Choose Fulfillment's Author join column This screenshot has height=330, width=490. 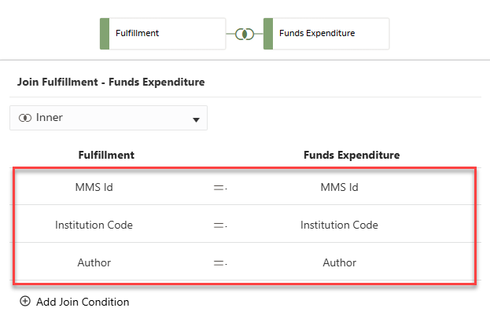(94, 262)
